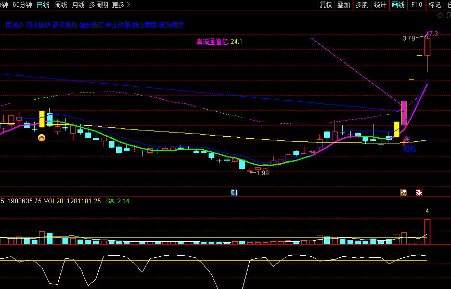Toggle the 画线 drawing tool
Image resolution: width=451 pixels, height=289 pixels.
[x=398, y=5]
